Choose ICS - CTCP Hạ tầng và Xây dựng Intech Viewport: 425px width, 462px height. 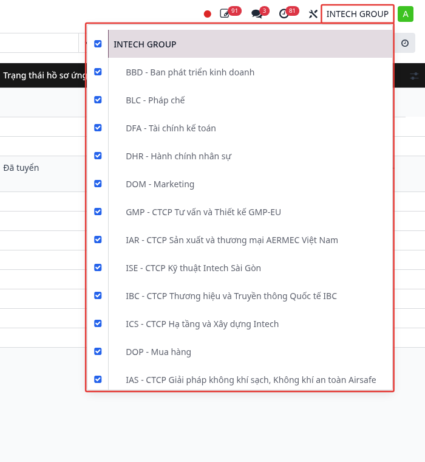[x=250, y=324]
